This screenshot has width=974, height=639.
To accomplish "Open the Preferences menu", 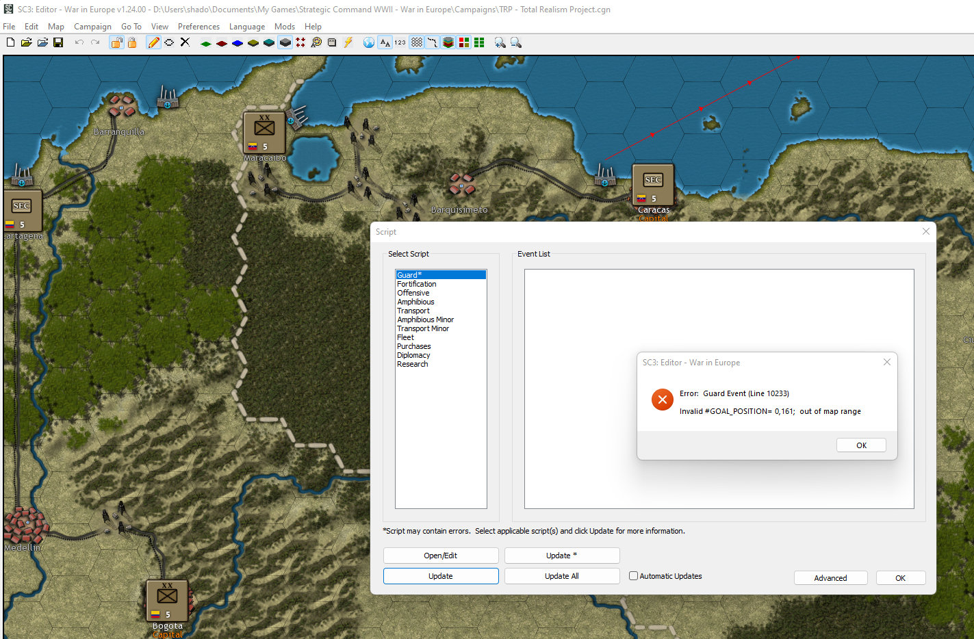I will [x=198, y=27].
